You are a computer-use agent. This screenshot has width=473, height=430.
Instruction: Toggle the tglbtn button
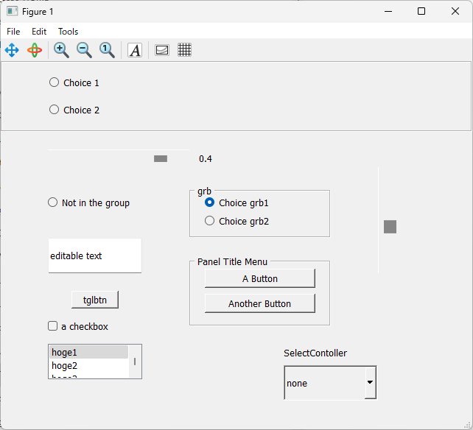[95, 300]
